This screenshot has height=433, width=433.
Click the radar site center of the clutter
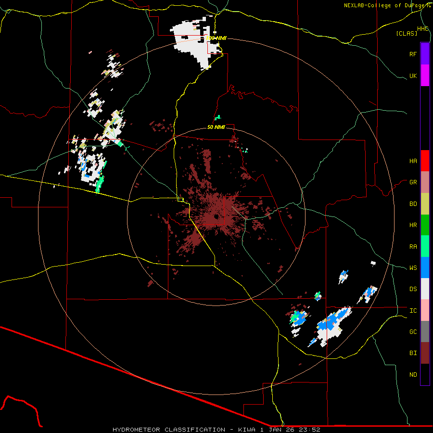[216, 216]
